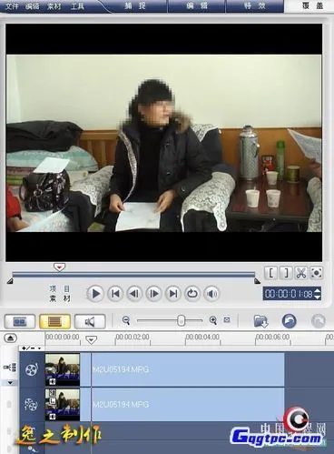Click the video track reel icon
This screenshot has width=334, height=454.
(x=32, y=369)
